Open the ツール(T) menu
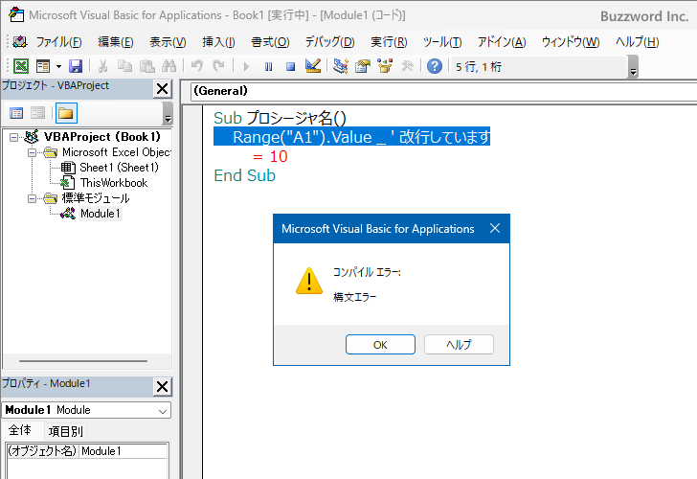This screenshot has height=479, width=697. [x=442, y=42]
